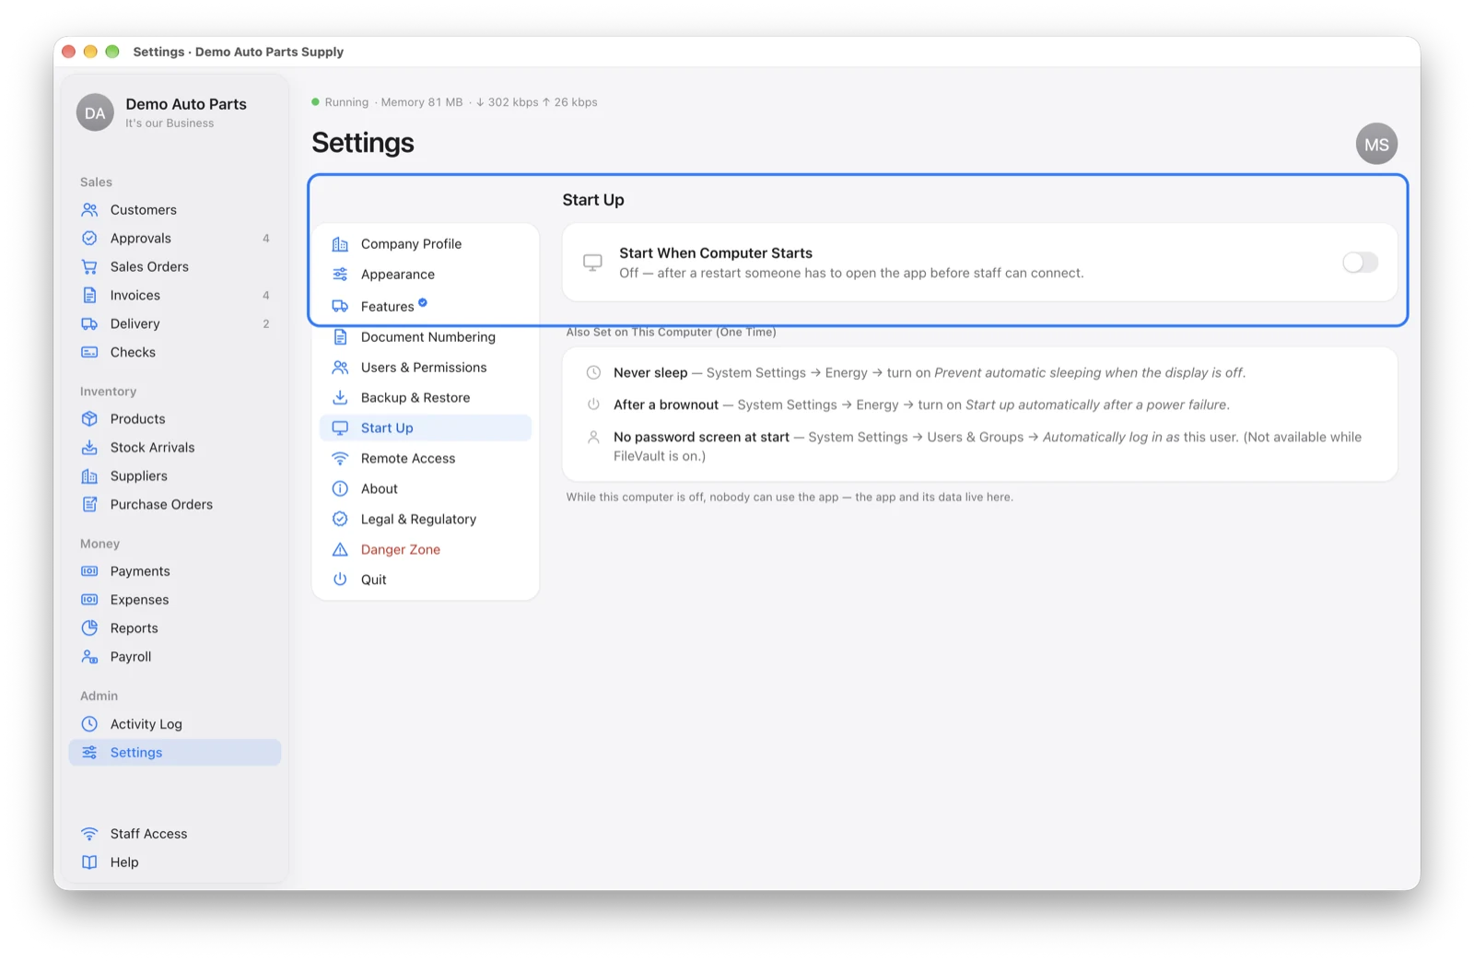This screenshot has height=961, width=1474.
Task: Open the About settings page
Action: click(x=426, y=489)
